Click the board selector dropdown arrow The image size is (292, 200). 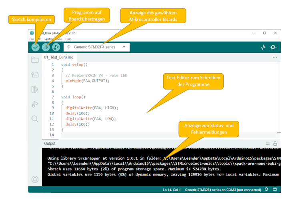[124, 47]
